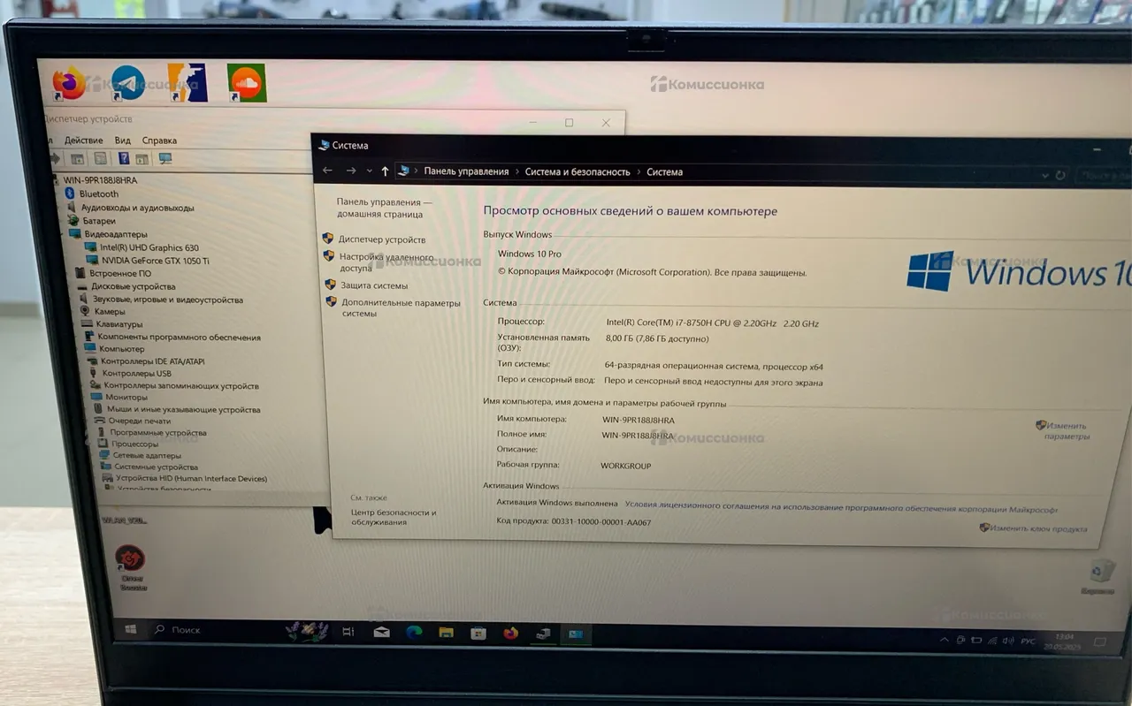Launch Microsoft Edge from the taskbar

414,633
